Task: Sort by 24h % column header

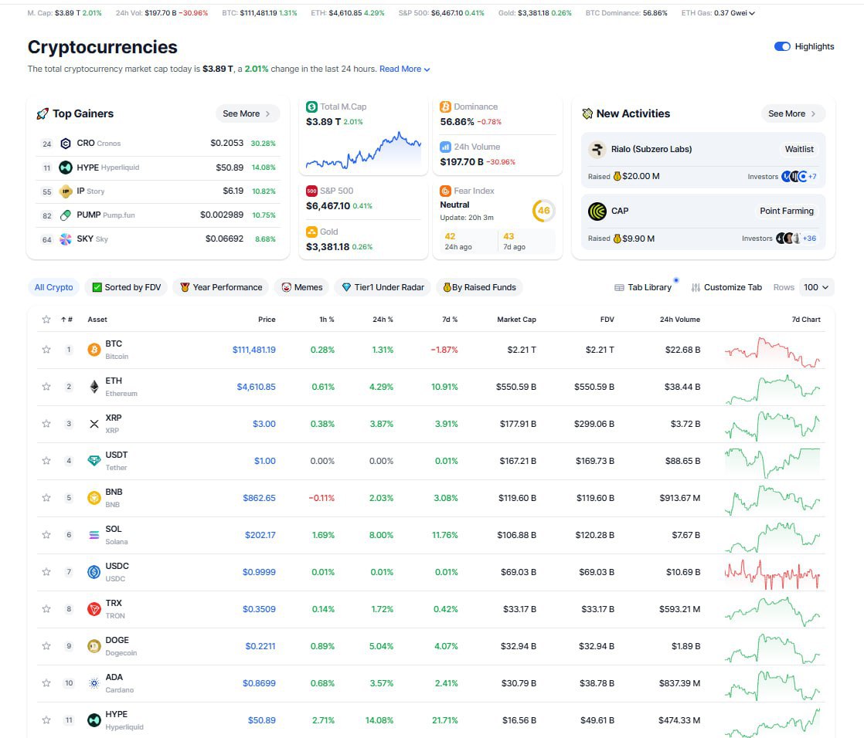Action: tap(383, 319)
